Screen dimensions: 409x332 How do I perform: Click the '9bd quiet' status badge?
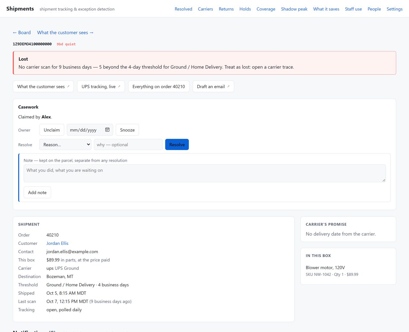[x=66, y=44]
